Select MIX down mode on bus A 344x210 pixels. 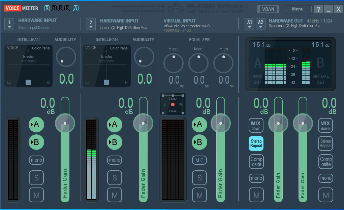(256, 125)
